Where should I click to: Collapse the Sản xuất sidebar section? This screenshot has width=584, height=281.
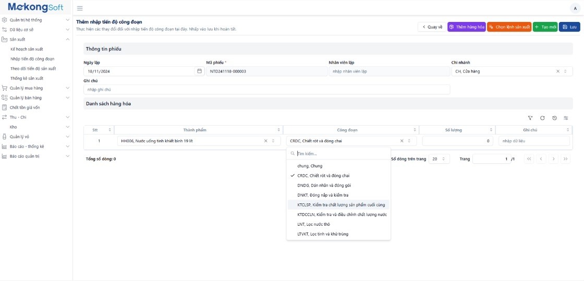67,39
